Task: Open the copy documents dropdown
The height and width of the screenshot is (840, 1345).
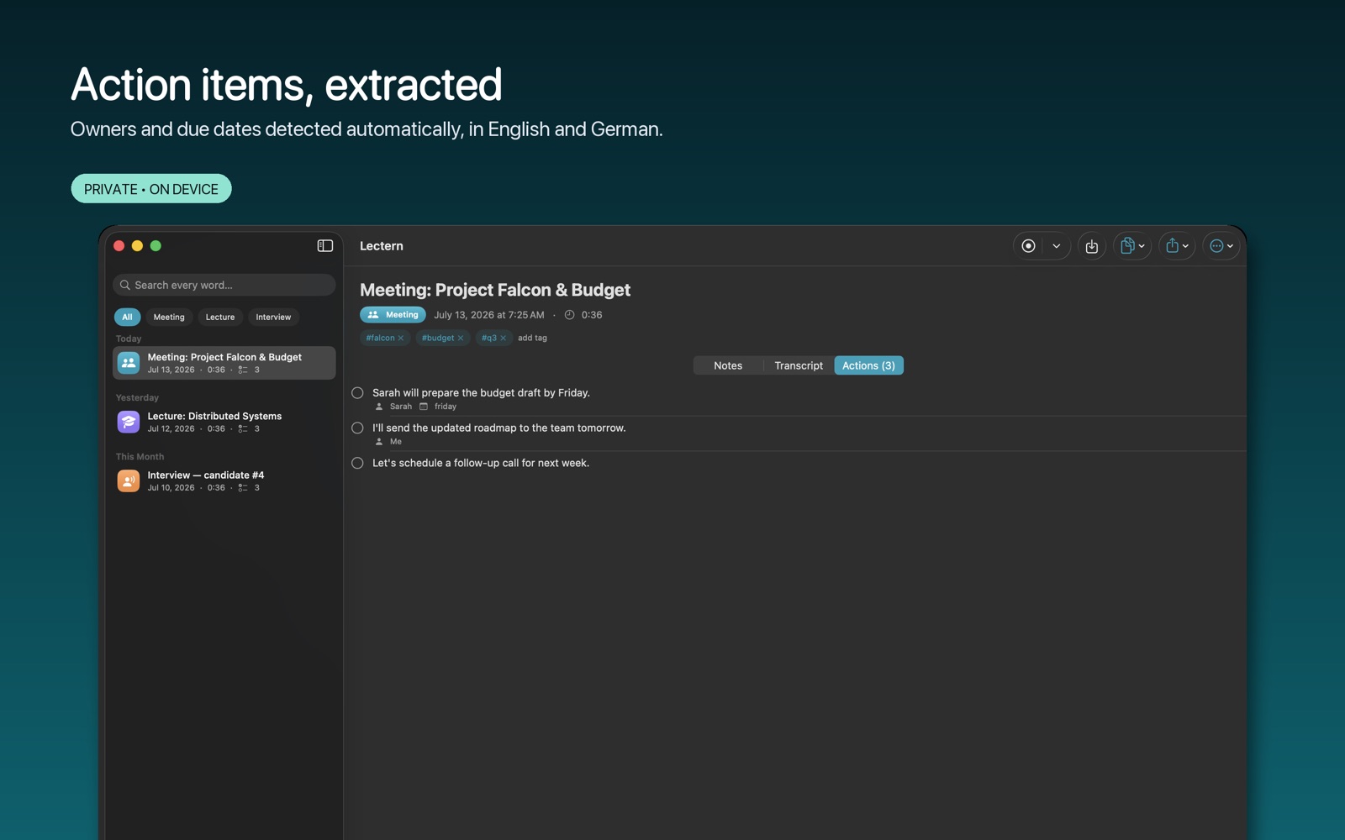Action: (1132, 246)
